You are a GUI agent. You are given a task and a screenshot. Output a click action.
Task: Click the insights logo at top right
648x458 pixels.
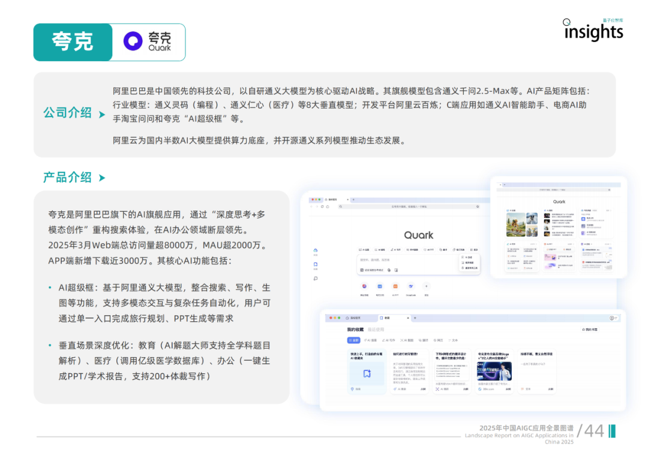point(593,30)
